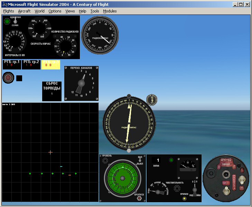
Task: Flip the ОДИНОЧНО / СЕРИЯ toggle switch
Action: click(x=15, y=21)
